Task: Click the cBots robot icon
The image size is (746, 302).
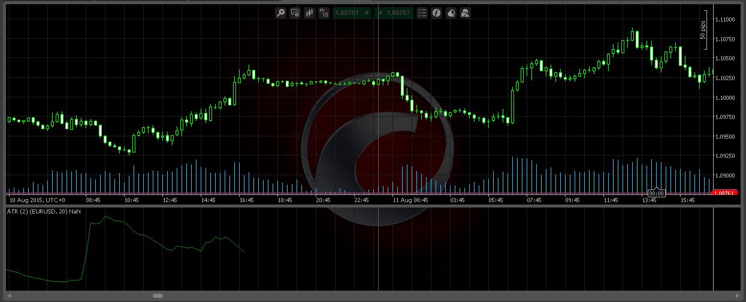Action: pyautogui.click(x=451, y=13)
